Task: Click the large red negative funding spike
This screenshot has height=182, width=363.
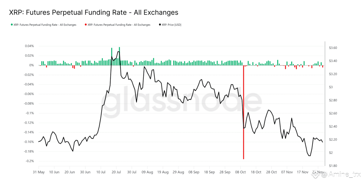Action: [x=244, y=112]
